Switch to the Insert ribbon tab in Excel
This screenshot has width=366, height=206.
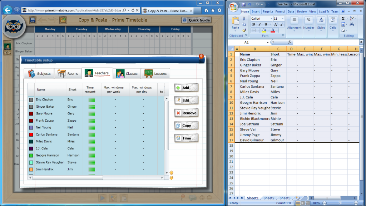pyautogui.click(x=255, y=11)
